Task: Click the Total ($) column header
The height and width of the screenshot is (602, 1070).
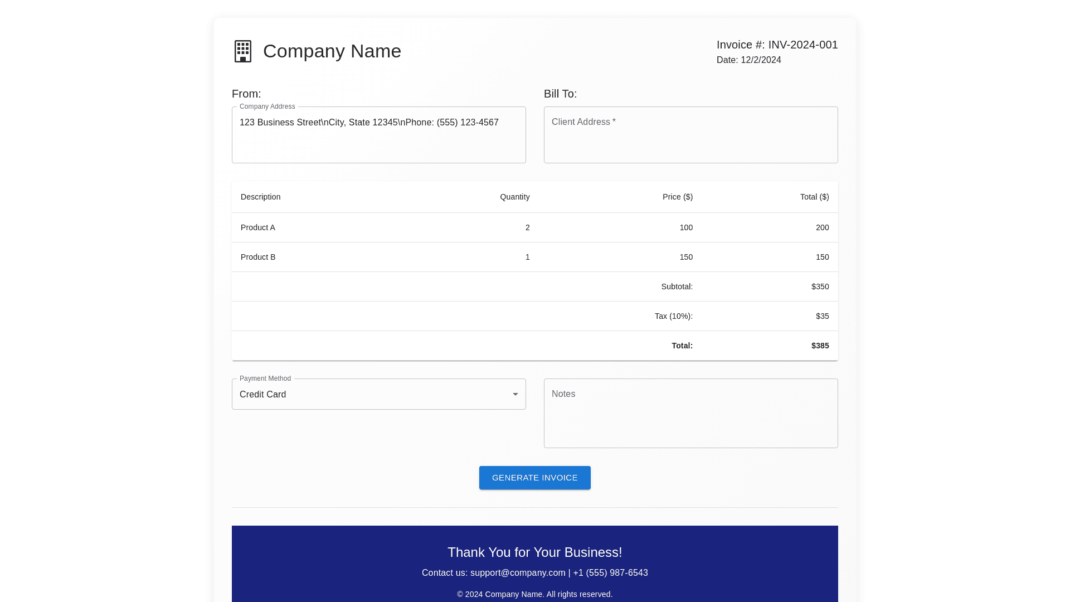Action: tap(814, 197)
